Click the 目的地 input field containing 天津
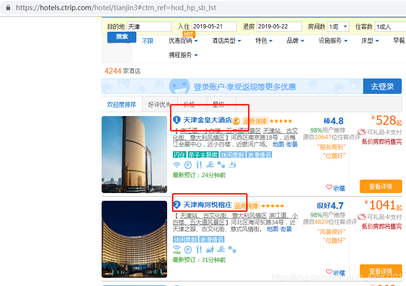The height and width of the screenshot is (286, 406). pos(149,26)
